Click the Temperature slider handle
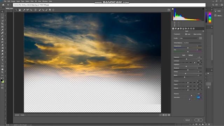Screen dimensions: 224x126 (x=188, y=48)
